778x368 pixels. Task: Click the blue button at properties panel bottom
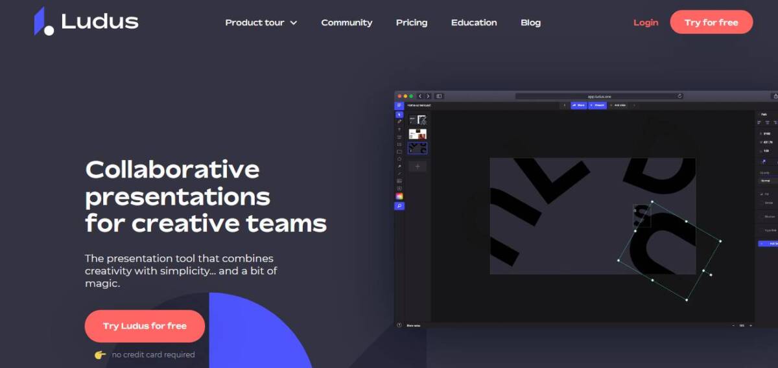768,244
